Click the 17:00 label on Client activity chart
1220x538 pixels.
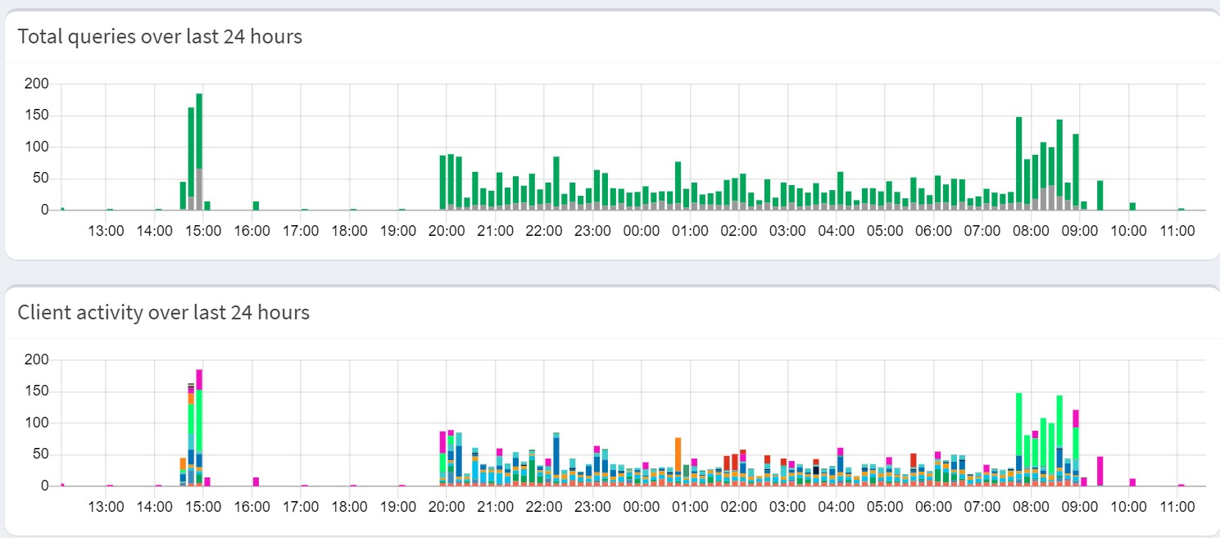[301, 507]
